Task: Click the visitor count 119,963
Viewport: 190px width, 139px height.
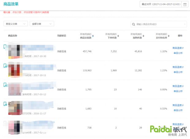Action: point(87,71)
